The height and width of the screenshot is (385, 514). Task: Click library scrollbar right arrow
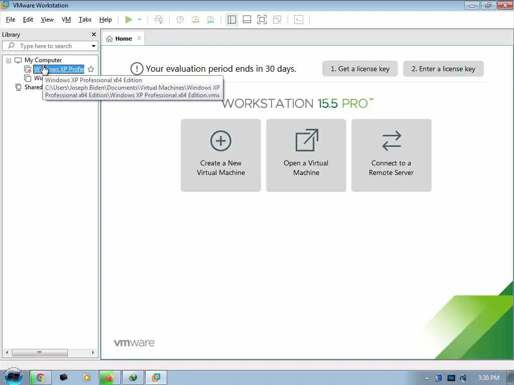click(93, 352)
